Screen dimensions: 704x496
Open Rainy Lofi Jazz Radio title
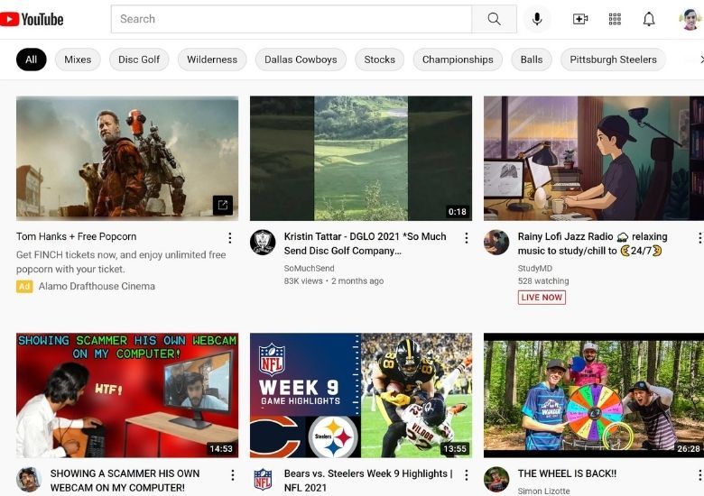point(592,243)
